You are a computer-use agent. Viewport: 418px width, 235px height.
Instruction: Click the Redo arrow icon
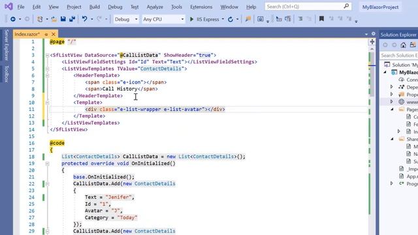tap(99, 19)
